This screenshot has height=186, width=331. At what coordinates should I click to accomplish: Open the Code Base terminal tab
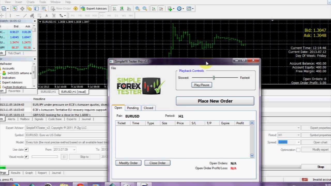point(55,119)
